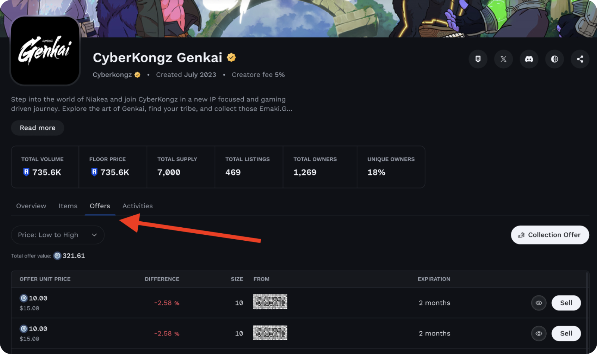Open the website globe icon
The width and height of the screenshot is (597, 354).
coord(554,59)
